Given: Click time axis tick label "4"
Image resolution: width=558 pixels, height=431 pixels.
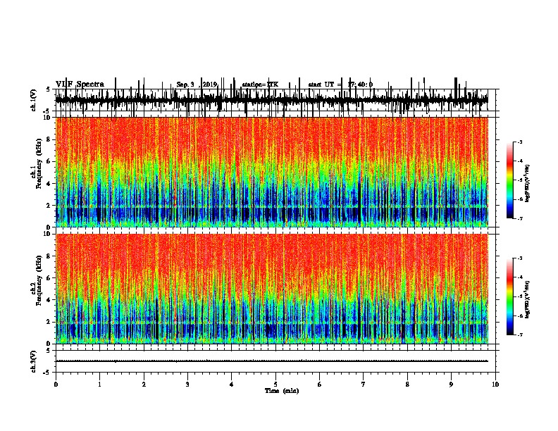Looking at the screenshot, I should pyautogui.click(x=232, y=385).
